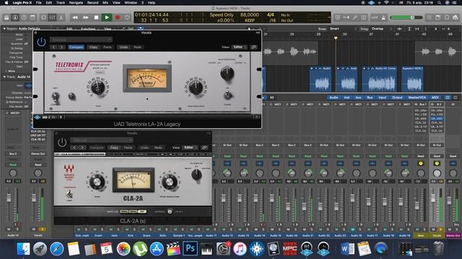This screenshot has width=462, height=259.
Task: Click link chain icon in CLA-2A window
Action: coord(204,147)
